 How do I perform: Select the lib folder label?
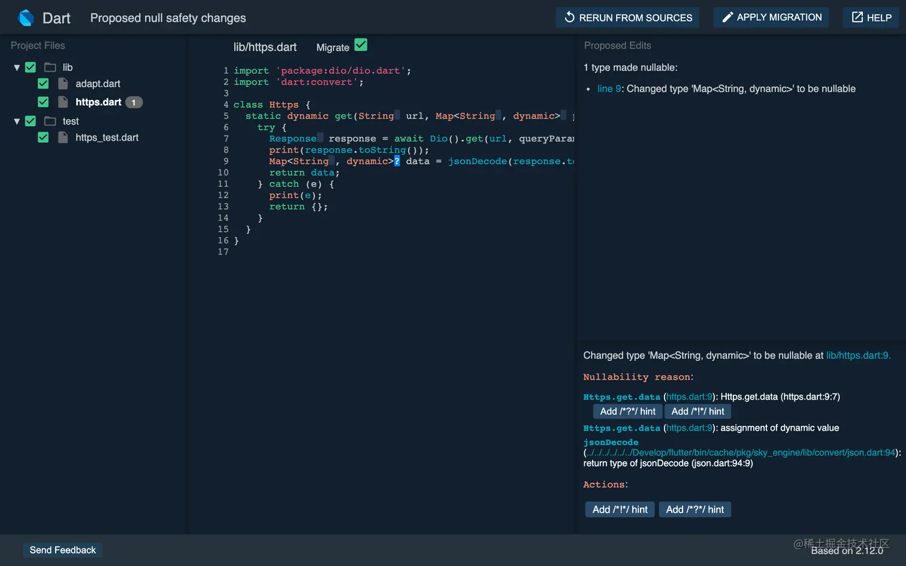pyautogui.click(x=68, y=68)
